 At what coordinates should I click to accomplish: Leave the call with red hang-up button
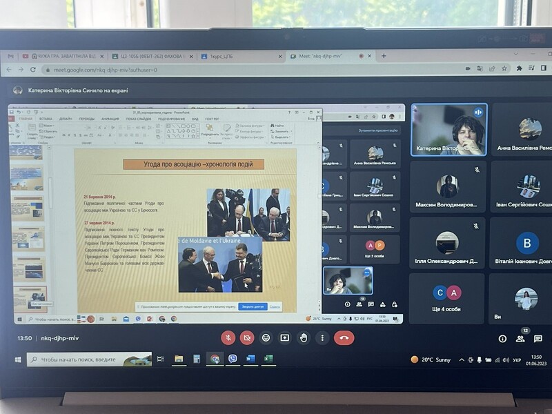click(x=344, y=338)
